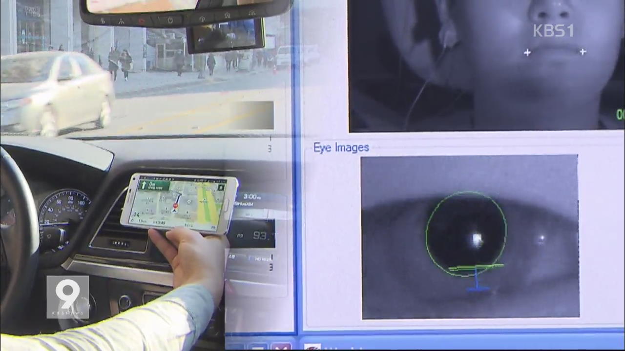
Task: Push the red button on the rearview mirror
Action: tap(141, 21)
